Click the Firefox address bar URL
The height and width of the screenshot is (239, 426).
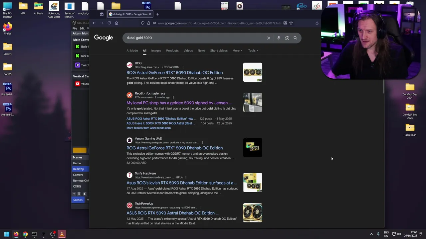pos(219,23)
